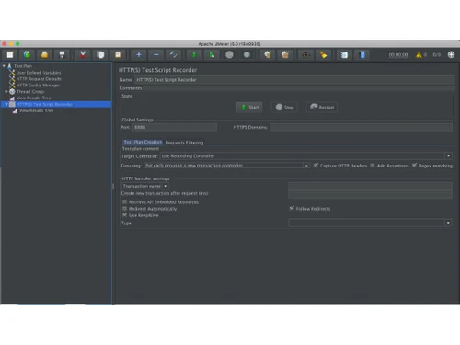The height and width of the screenshot is (345, 460).
Task: Toggle the Follow Redirects checkbox
Action: pyautogui.click(x=292, y=209)
